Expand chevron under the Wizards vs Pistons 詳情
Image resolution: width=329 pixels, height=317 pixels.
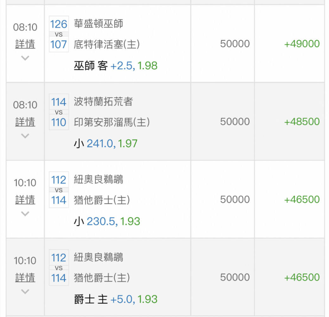click(25, 58)
